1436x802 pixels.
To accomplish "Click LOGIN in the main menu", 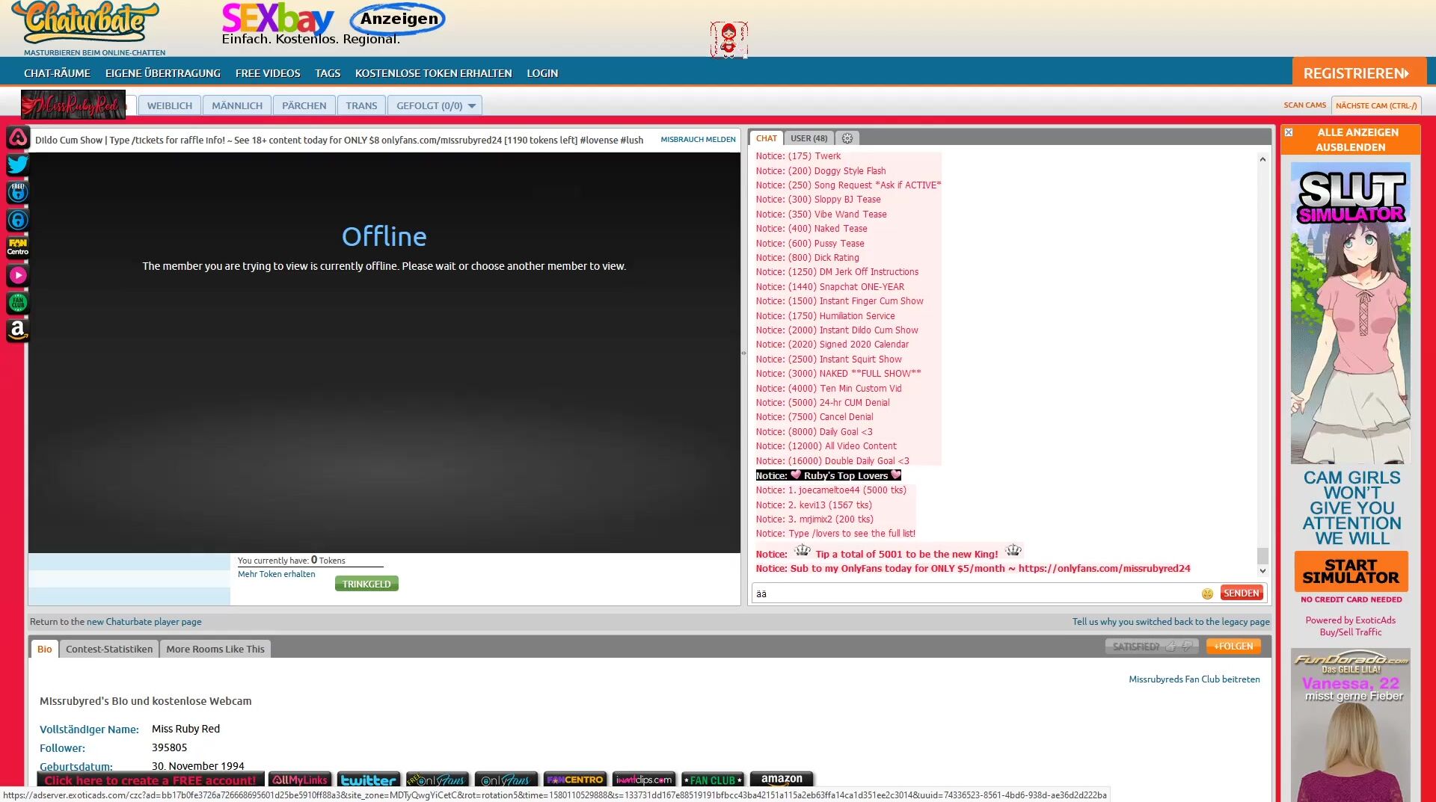I will pyautogui.click(x=542, y=73).
